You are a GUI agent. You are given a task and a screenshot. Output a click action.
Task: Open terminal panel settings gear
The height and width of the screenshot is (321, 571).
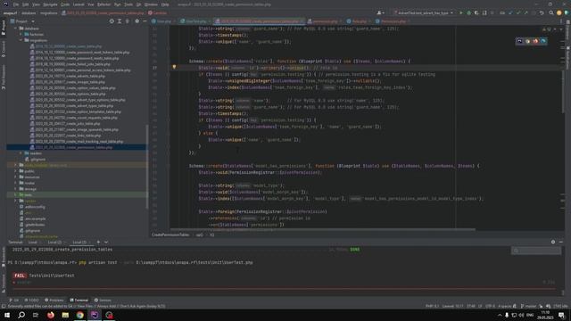[553, 242]
